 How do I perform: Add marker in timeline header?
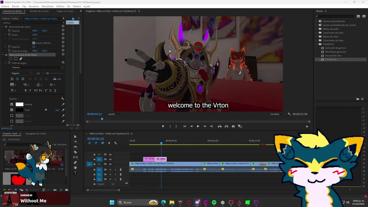pos(109,143)
